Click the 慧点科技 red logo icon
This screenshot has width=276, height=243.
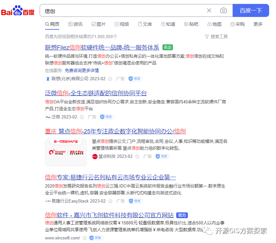pyautogui.click(x=95, y=157)
